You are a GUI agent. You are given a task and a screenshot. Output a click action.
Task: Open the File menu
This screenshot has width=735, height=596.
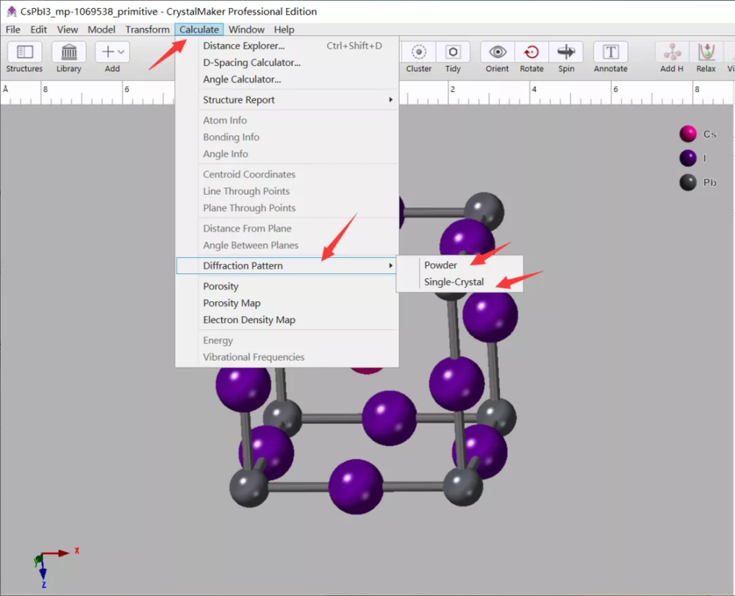[12, 29]
